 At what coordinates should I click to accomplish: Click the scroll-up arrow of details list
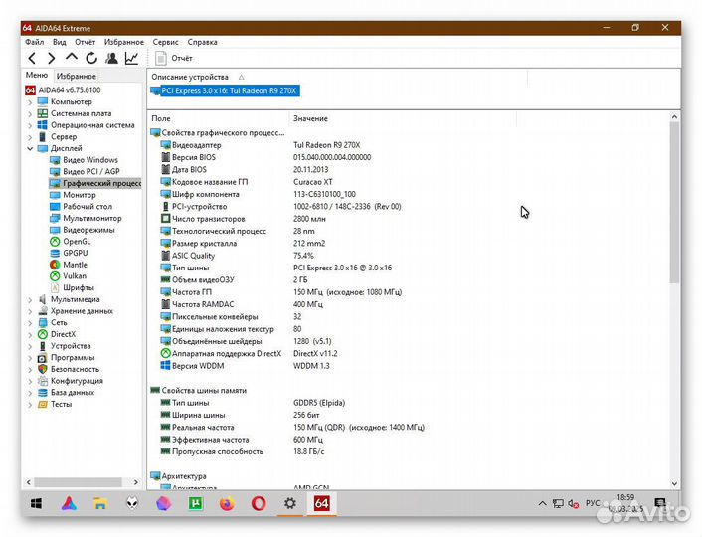(x=675, y=117)
